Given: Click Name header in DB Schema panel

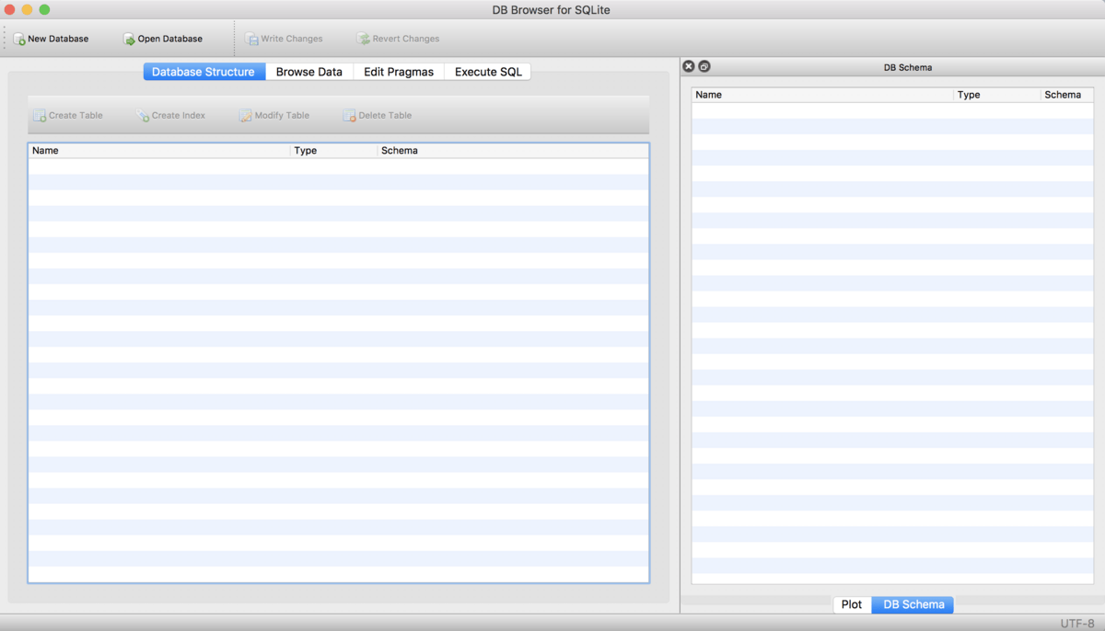Looking at the screenshot, I should pos(822,95).
